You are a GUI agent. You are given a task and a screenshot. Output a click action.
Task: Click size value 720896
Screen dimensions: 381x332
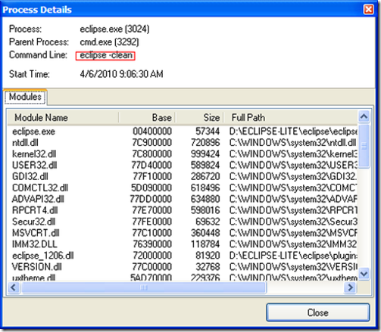[x=205, y=143]
